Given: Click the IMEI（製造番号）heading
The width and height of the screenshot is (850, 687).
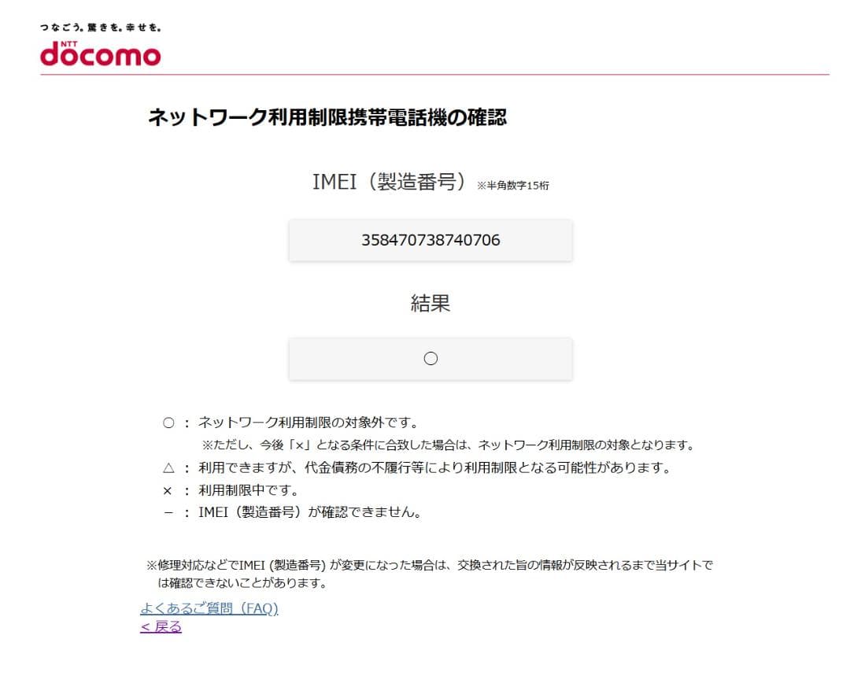Looking at the screenshot, I should click(x=390, y=179).
